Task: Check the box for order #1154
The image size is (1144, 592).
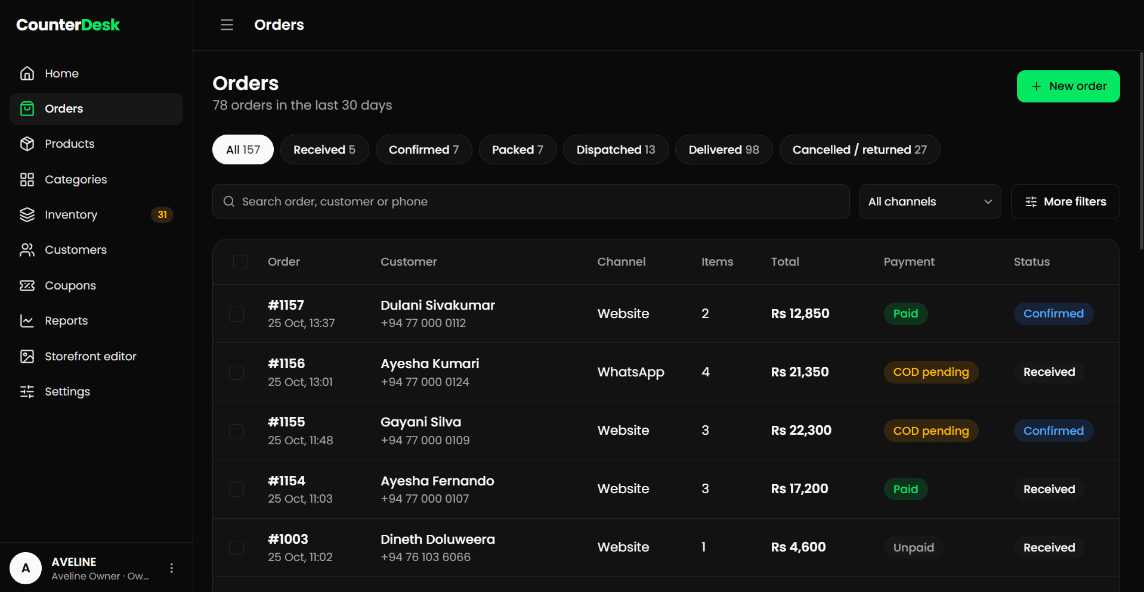Action: pyautogui.click(x=237, y=489)
